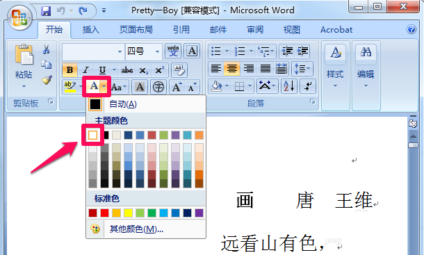This screenshot has height=255, width=424.
Task: Click the Superscript X² icon
Action: pyautogui.click(x=160, y=70)
